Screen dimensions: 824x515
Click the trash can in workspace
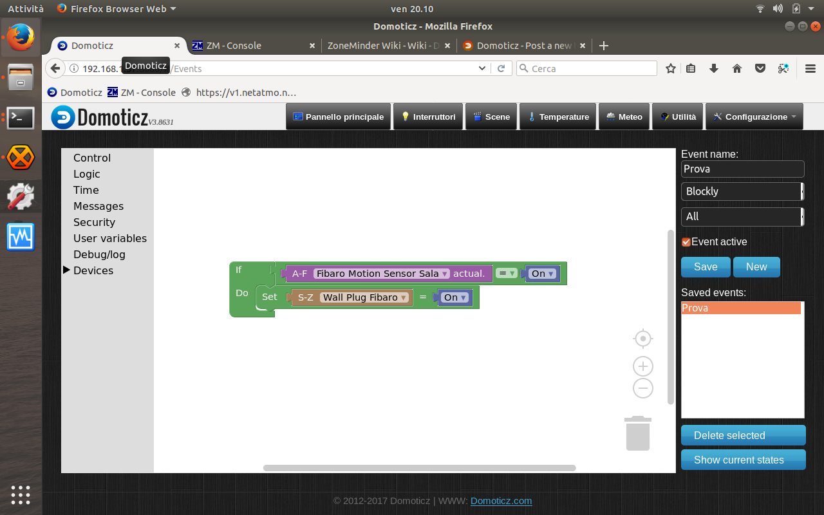[x=637, y=433]
